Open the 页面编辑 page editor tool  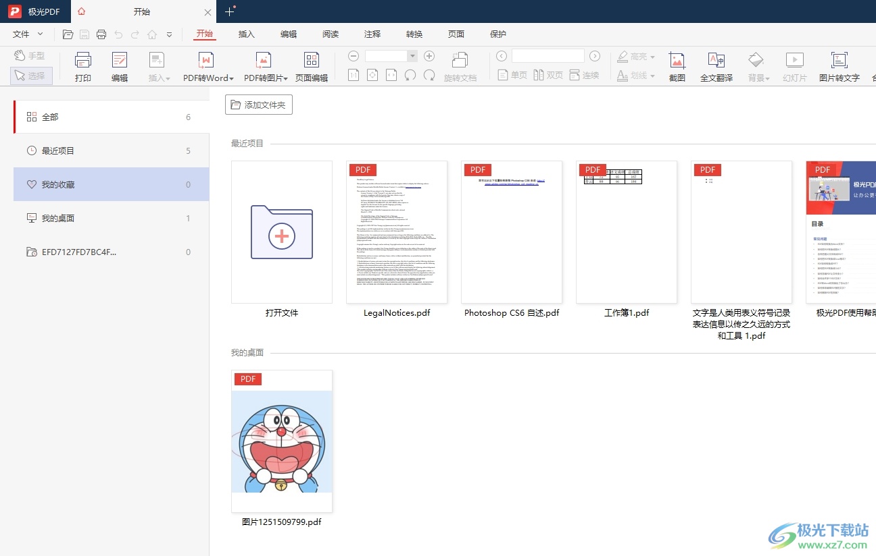point(312,67)
